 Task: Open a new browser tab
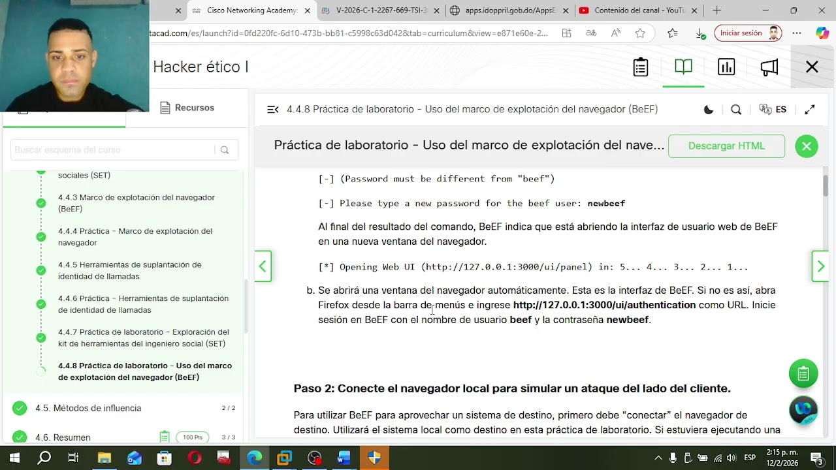coord(716,10)
